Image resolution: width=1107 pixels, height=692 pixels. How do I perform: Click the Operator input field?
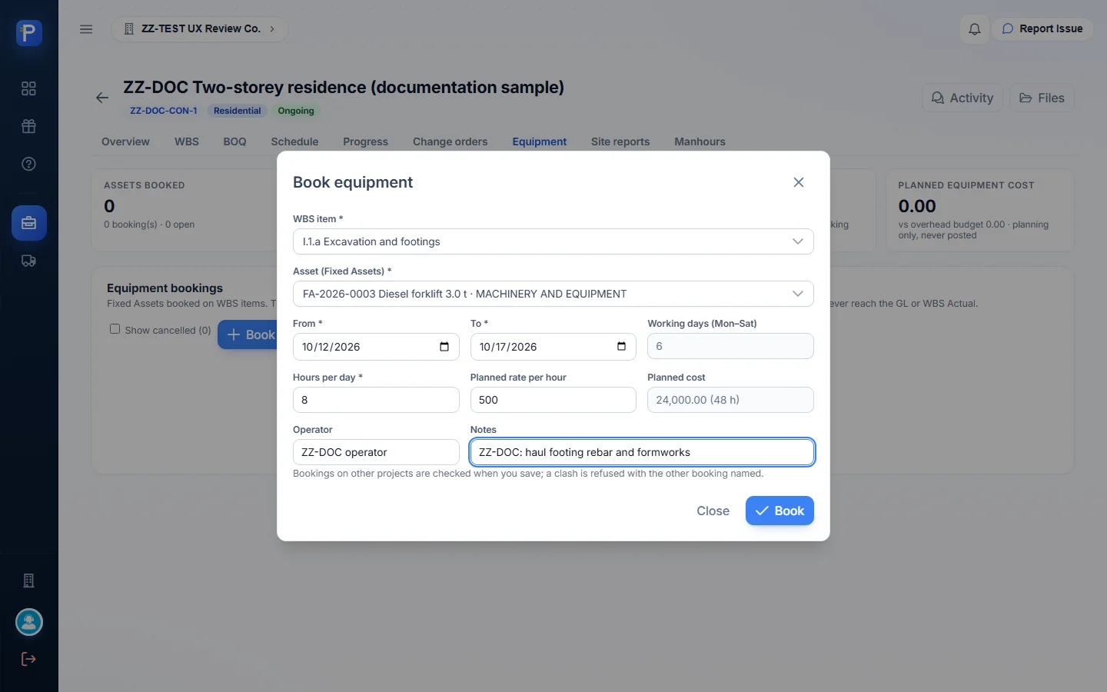coord(376,452)
